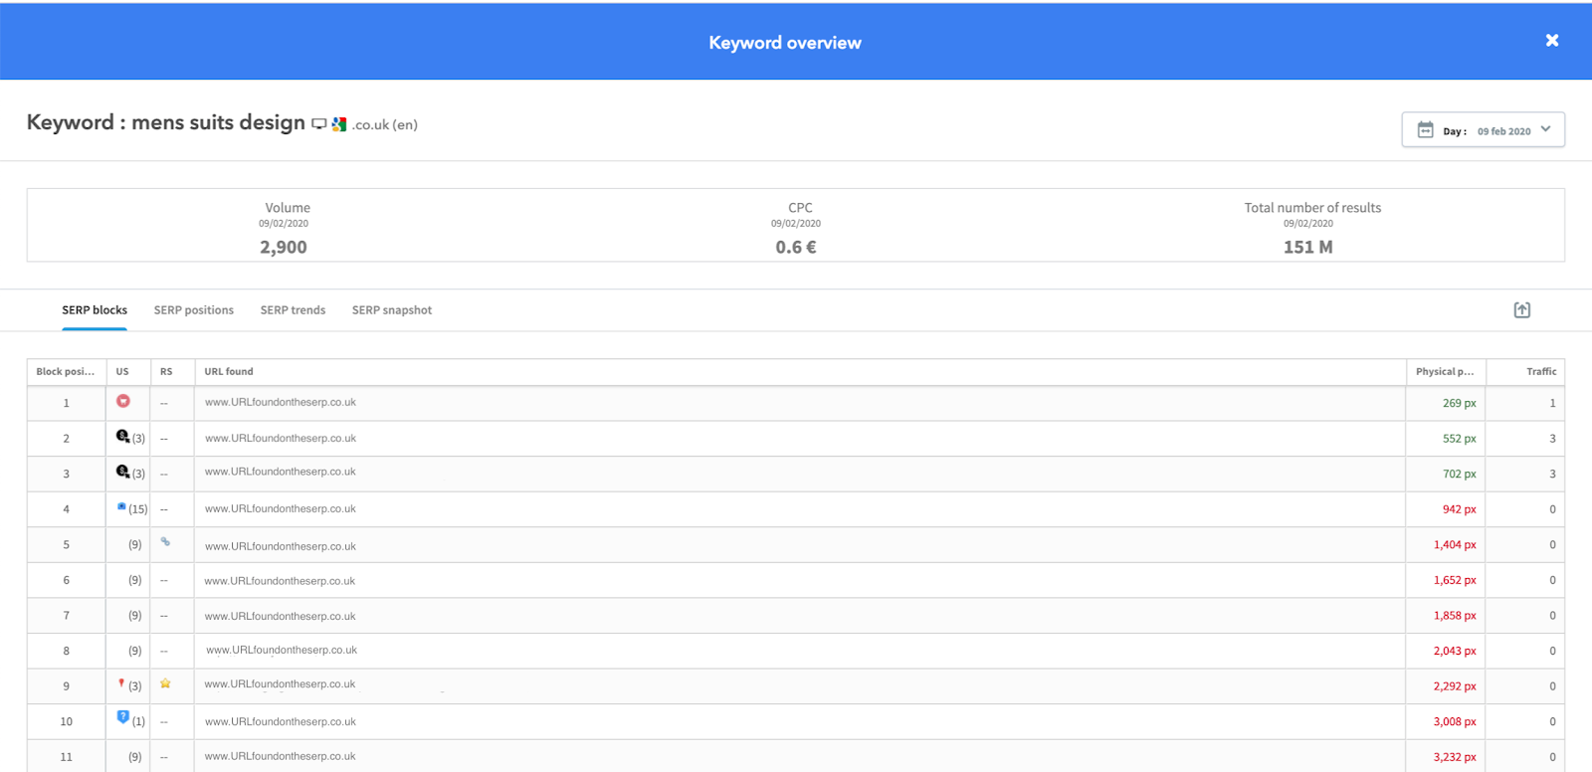This screenshot has width=1592, height=772.
Task: Open the URL in block position 1
Action: tap(281, 403)
